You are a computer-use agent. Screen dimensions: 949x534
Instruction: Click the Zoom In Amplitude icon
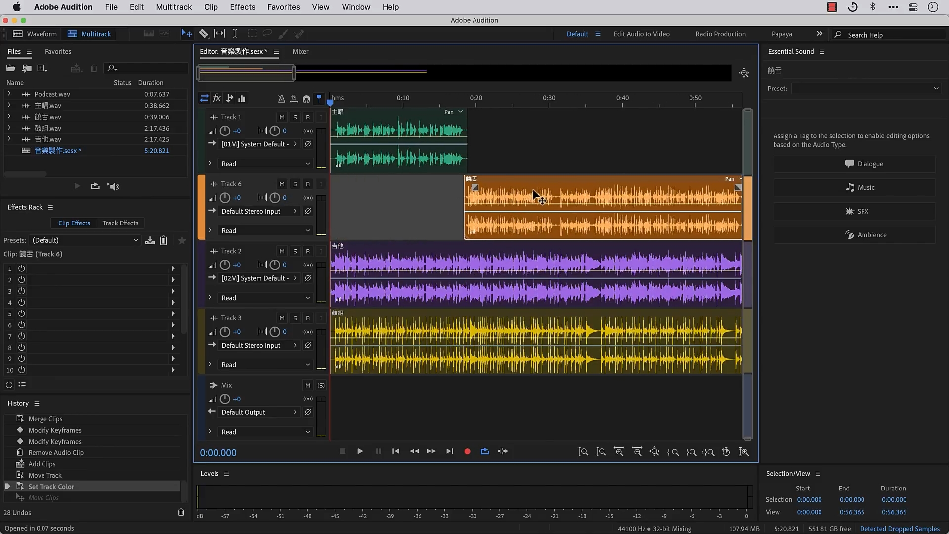click(x=583, y=452)
